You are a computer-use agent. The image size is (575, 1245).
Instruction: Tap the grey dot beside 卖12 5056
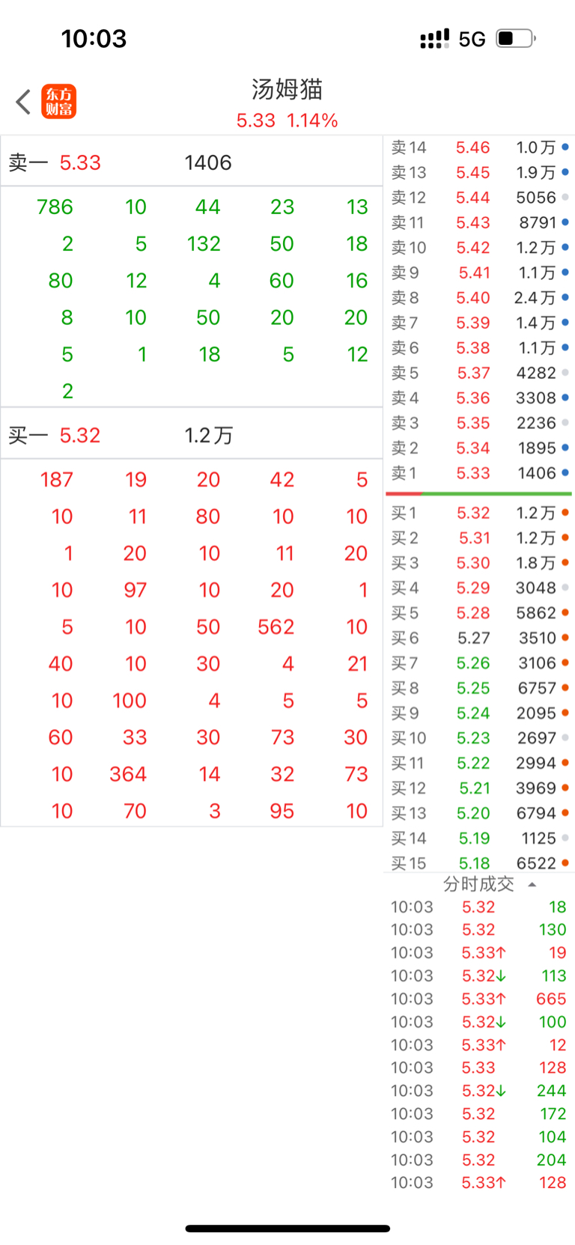(565, 197)
